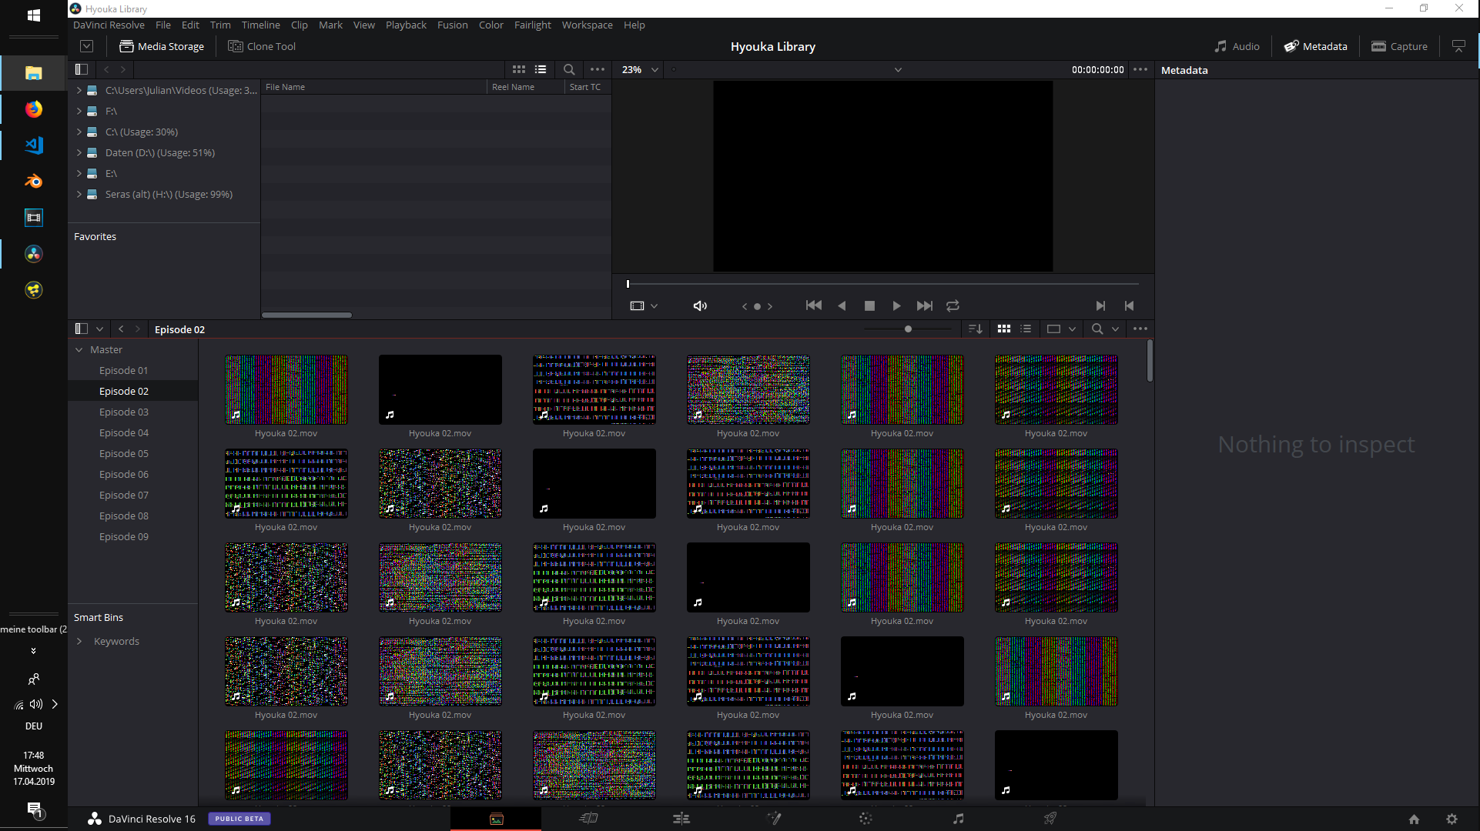Expand the Keywords smart bin
1480x831 pixels.
(79, 641)
